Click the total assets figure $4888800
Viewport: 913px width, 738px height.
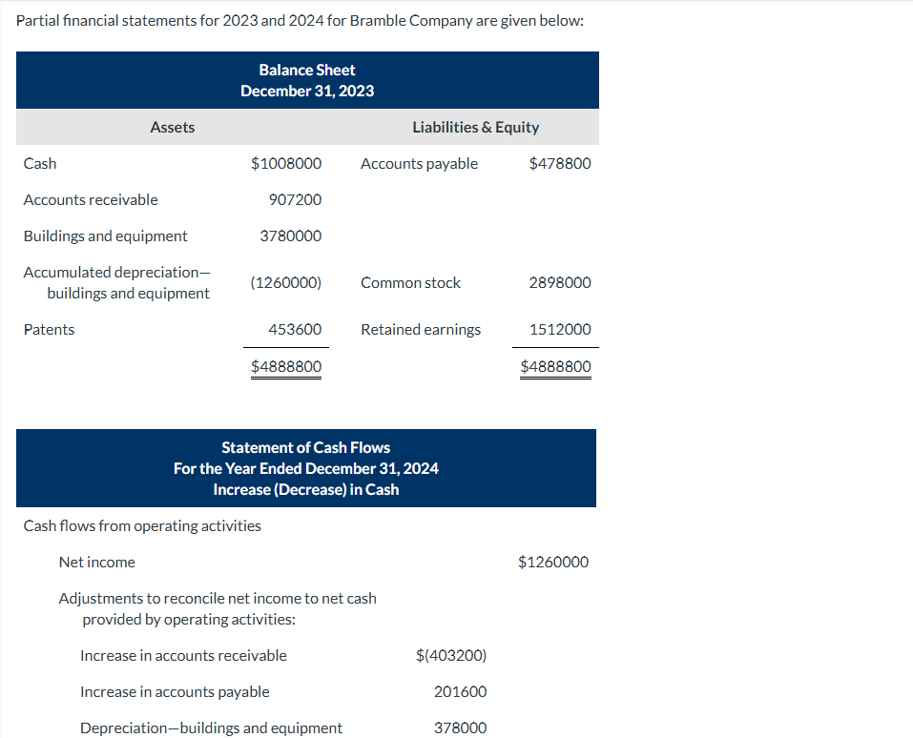pos(285,366)
